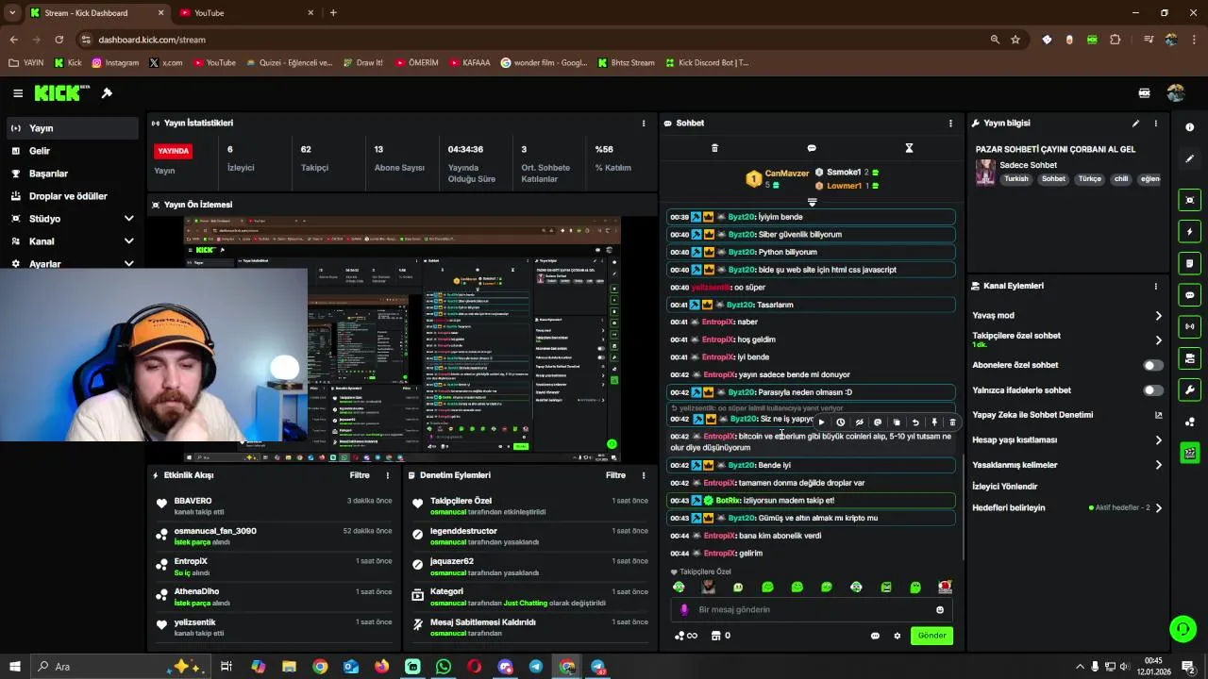
Task: Open the Yavaş mod options arrow
Action: tap(1158, 316)
